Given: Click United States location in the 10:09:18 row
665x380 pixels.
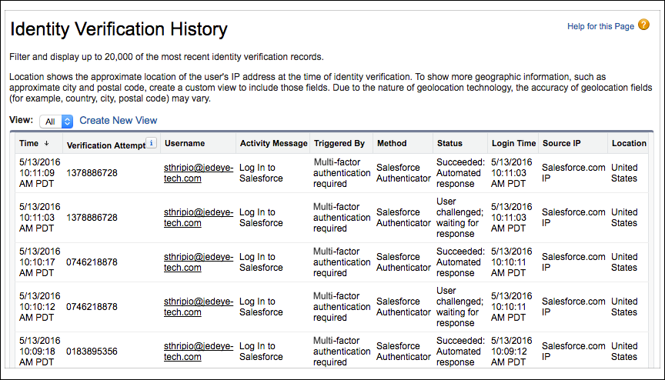Looking at the screenshot, I should (x=624, y=352).
